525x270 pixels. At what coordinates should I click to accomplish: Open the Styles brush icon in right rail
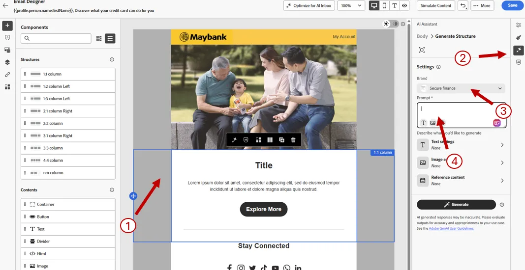(518, 37)
